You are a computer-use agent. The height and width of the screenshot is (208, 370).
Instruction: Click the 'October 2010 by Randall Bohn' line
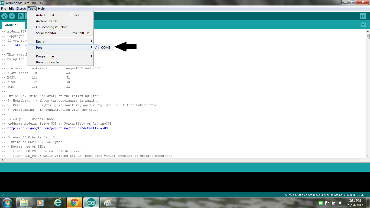point(31,137)
